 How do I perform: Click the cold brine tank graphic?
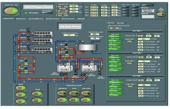click(x=88, y=48)
